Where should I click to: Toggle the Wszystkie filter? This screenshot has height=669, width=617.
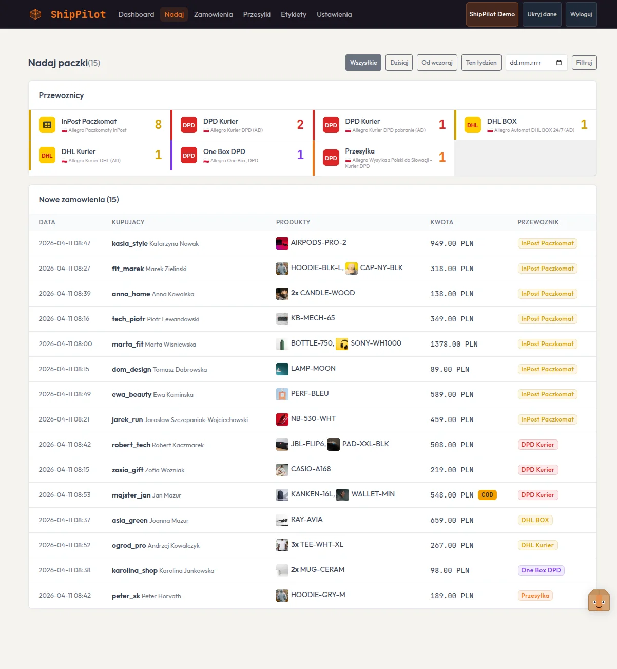click(x=363, y=63)
